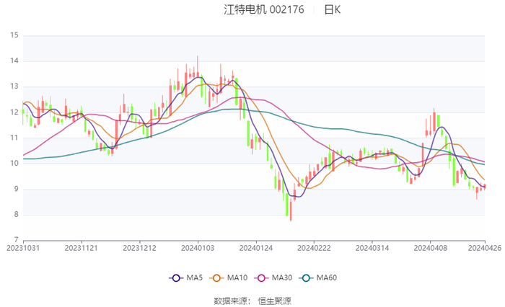Click the chart title 江特电机 002176

tap(264, 9)
